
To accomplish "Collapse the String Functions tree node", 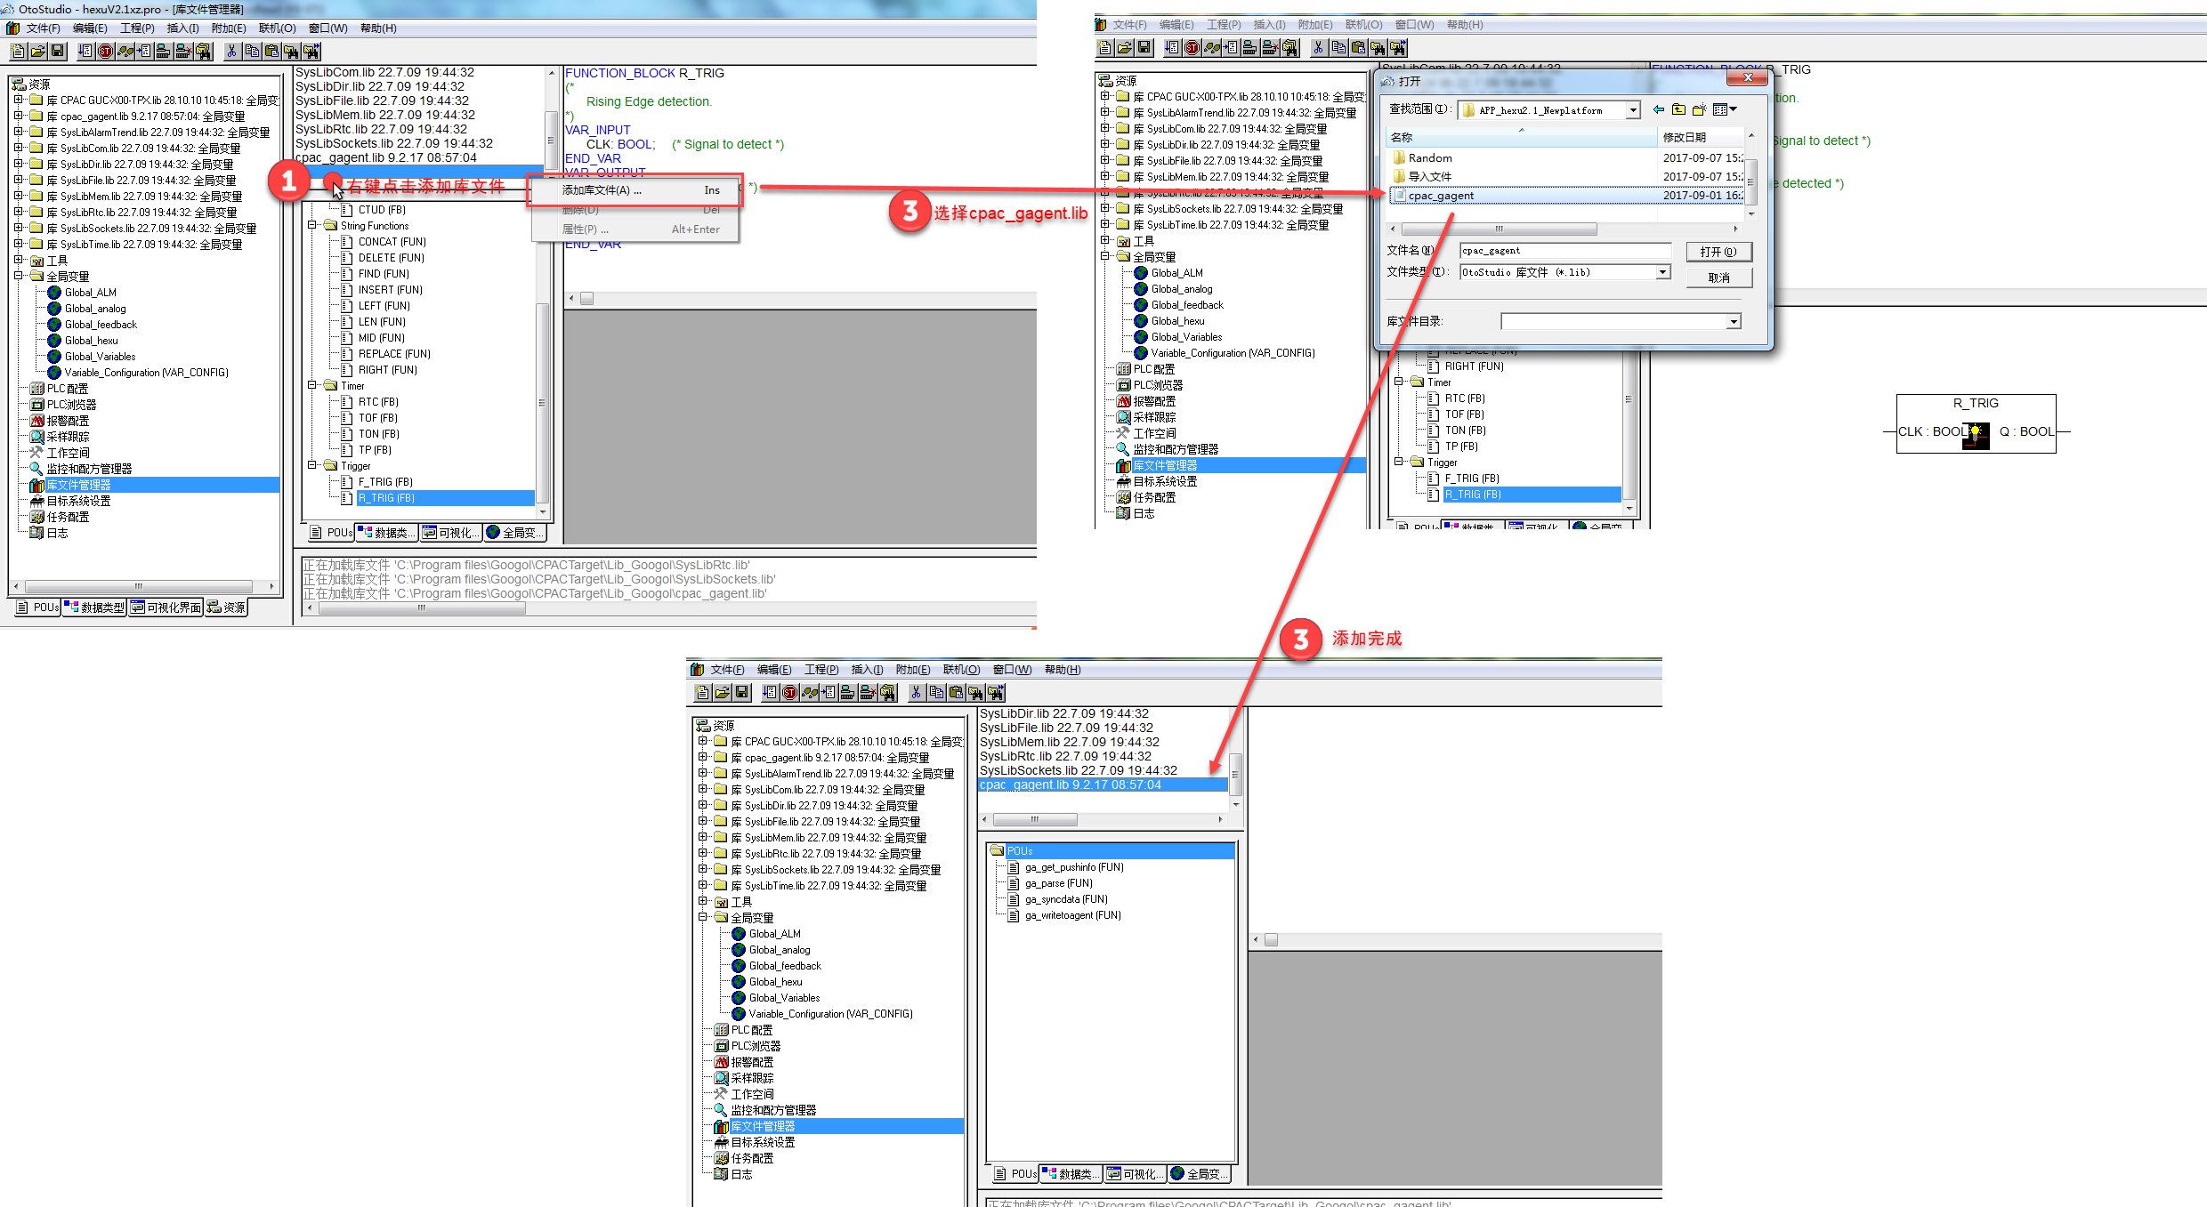I will coord(312,226).
